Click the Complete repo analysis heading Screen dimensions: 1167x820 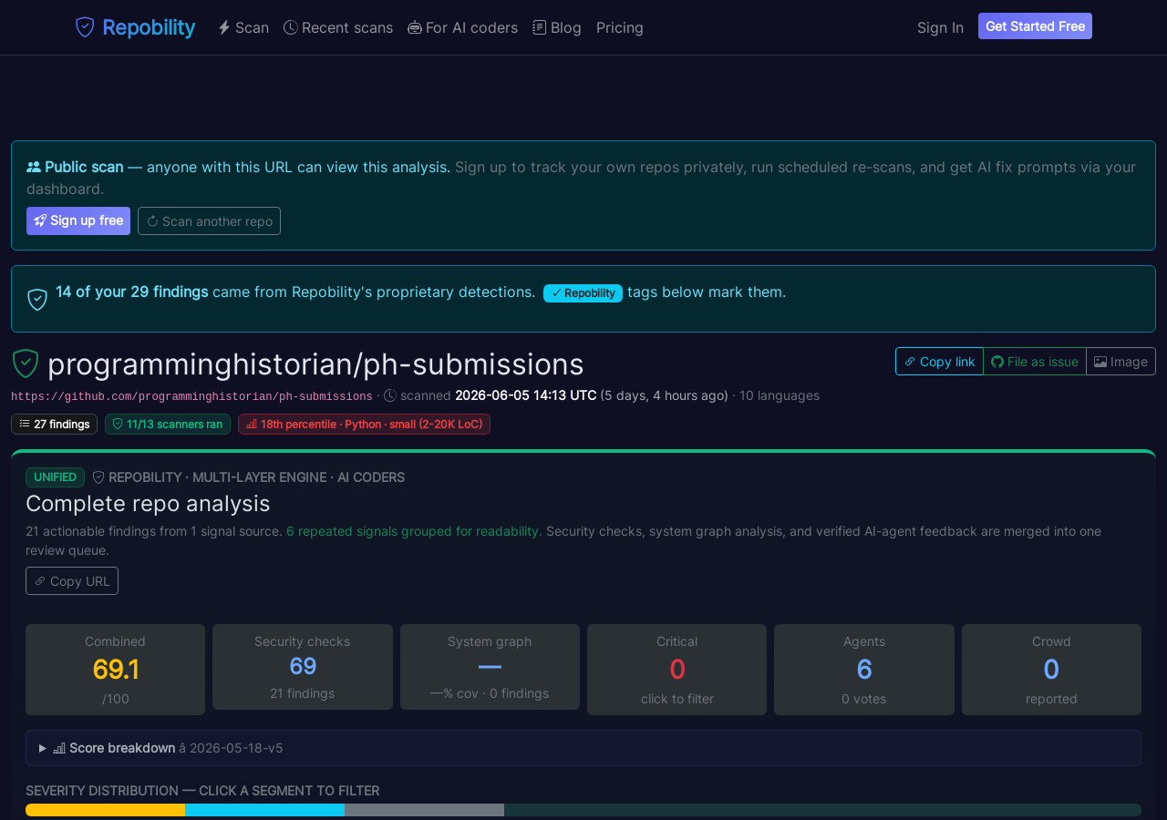coord(148,503)
